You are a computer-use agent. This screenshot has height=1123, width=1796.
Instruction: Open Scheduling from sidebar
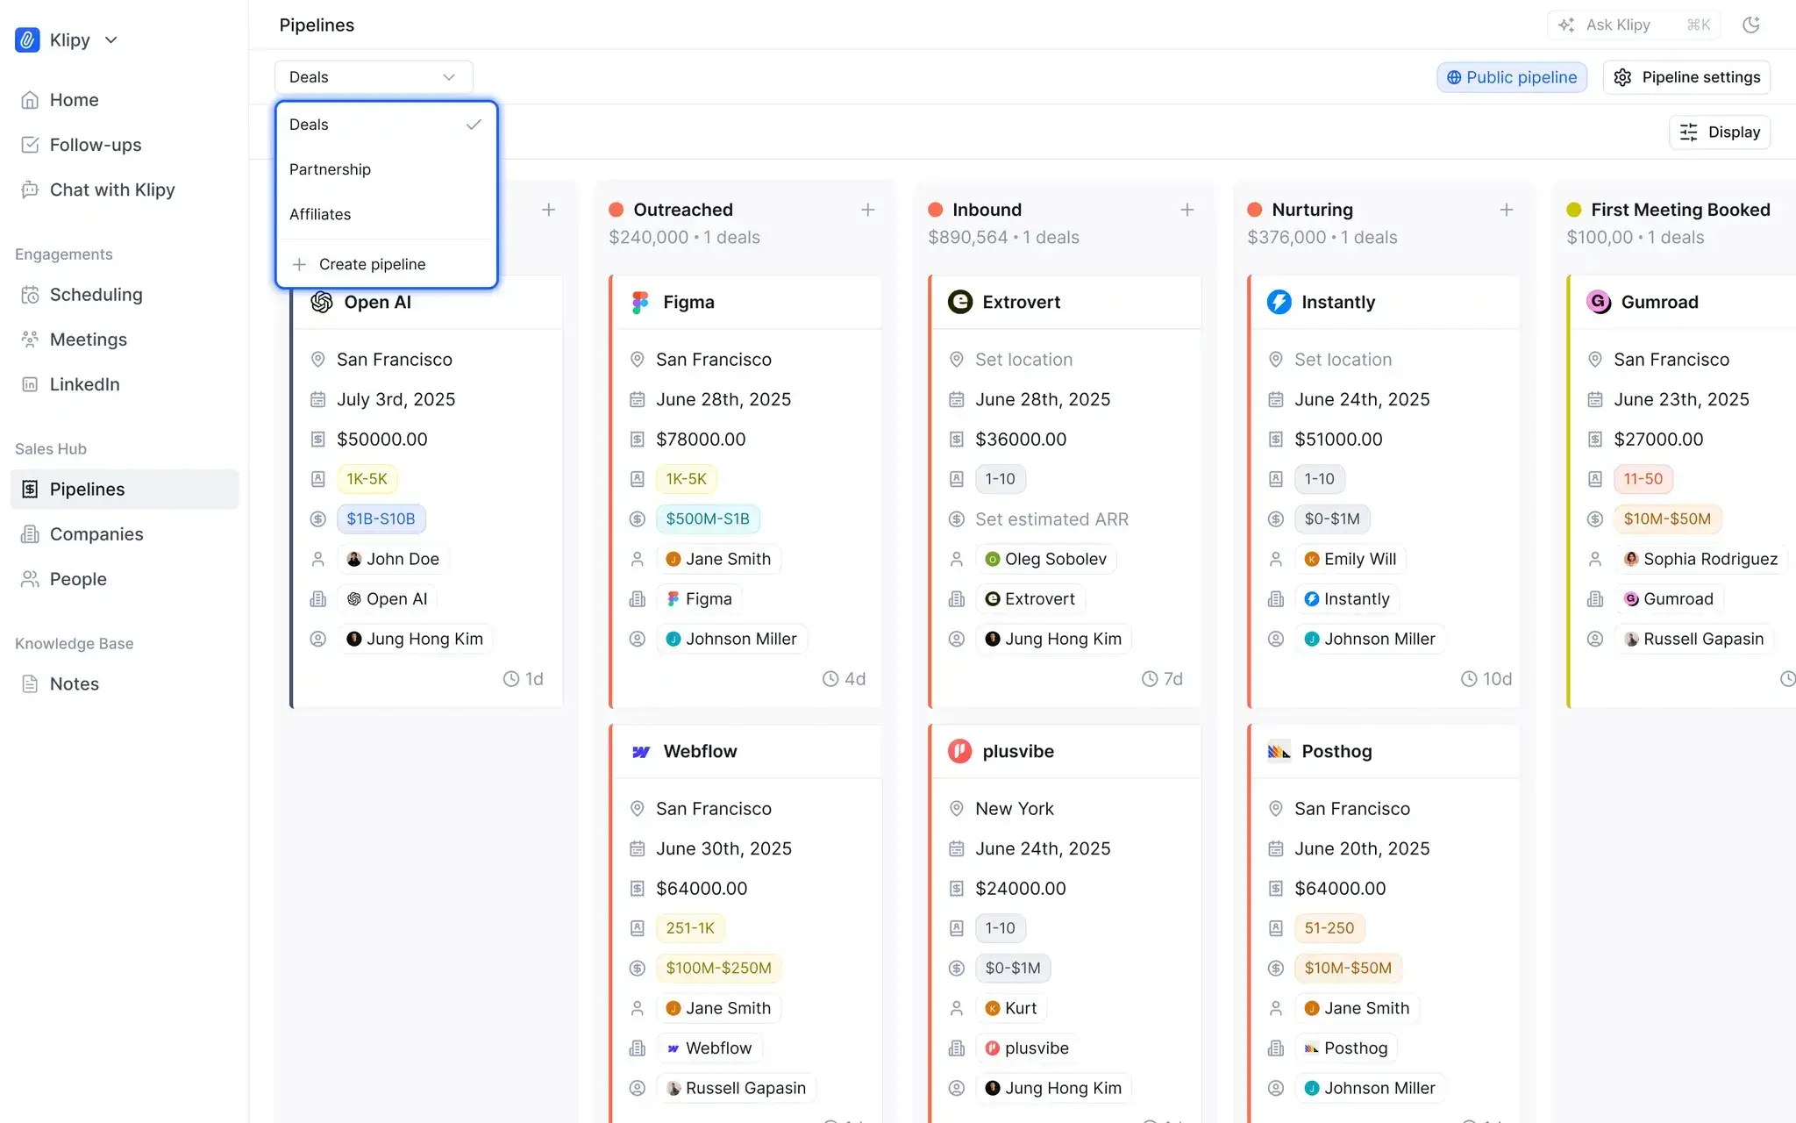[x=96, y=295]
